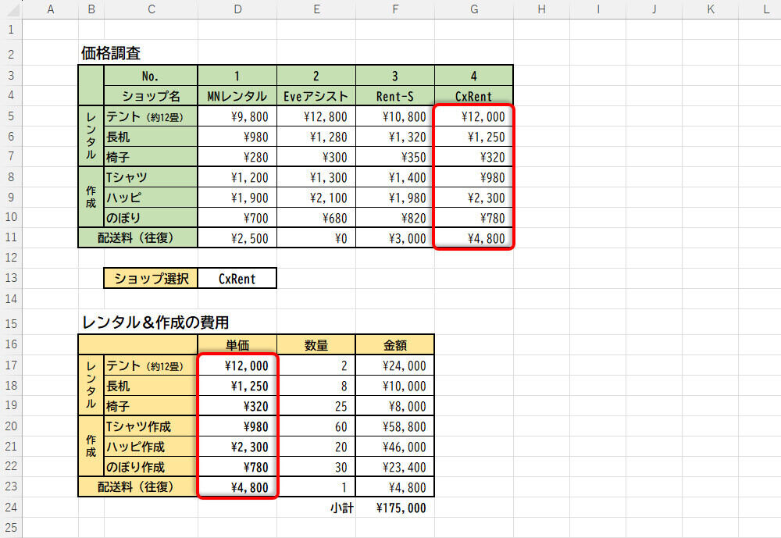
Task: Click the レンタル&作成の費用 heading
Action: 155,322
